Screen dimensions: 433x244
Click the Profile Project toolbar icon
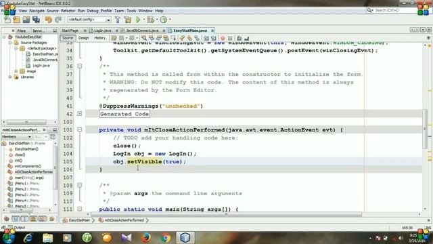pyautogui.click(x=164, y=20)
